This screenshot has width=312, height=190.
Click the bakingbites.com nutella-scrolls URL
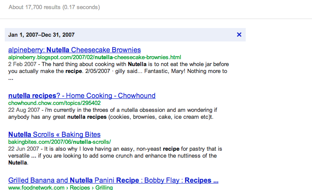[x=60, y=142]
